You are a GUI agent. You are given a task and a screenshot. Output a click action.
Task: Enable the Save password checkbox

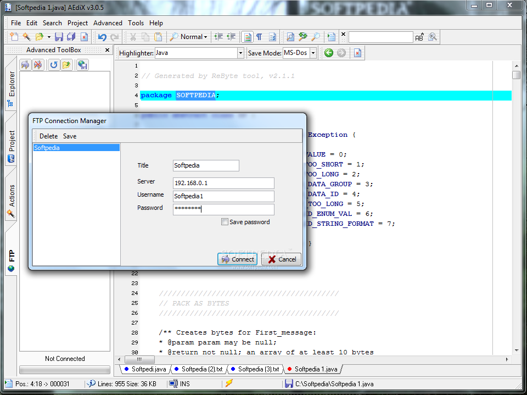point(225,222)
